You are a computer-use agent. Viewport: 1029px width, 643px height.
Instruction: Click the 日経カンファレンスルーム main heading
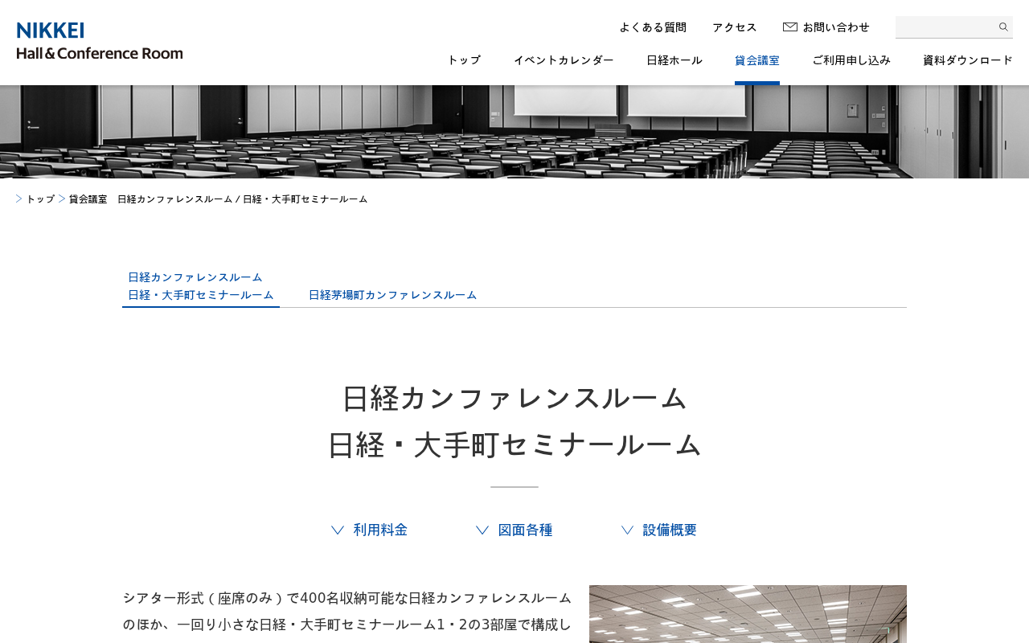[514, 421]
